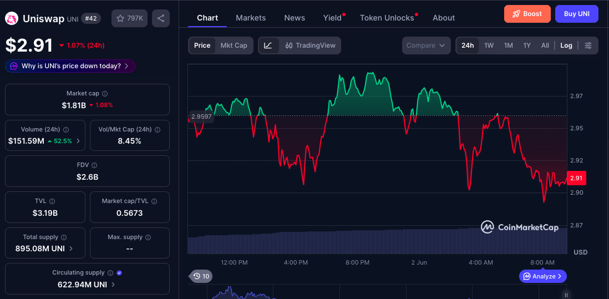The height and width of the screenshot is (299, 609).
Task: Click the Uniswap unicorn logo icon
Action: [12, 18]
